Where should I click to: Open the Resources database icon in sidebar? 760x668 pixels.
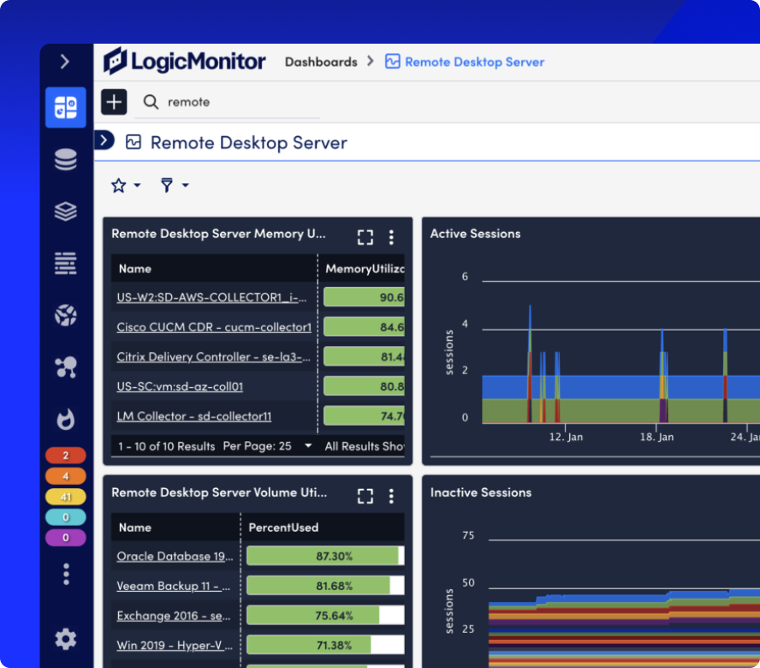65,159
